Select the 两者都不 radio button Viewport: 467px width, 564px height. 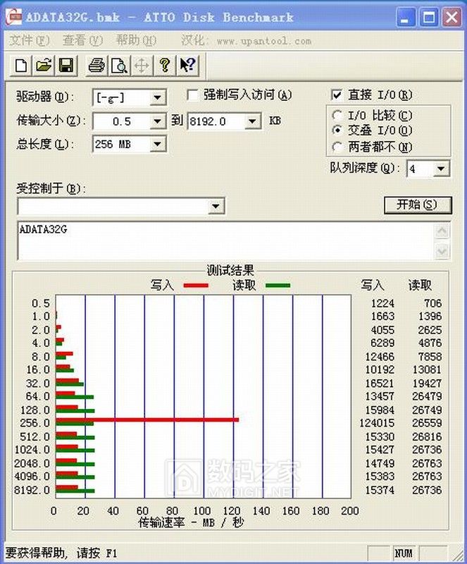click(337, 147)
